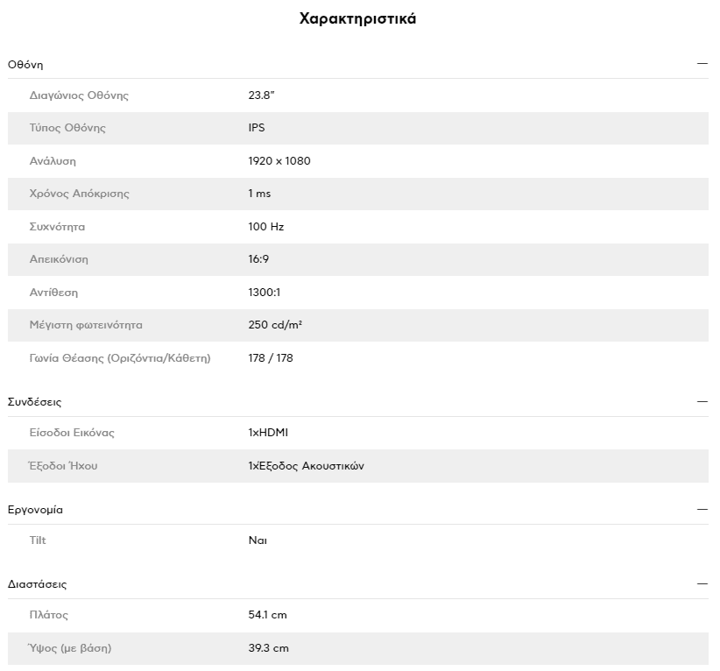
Task: Click the Εργονομία section header
Action: [357, 510]
